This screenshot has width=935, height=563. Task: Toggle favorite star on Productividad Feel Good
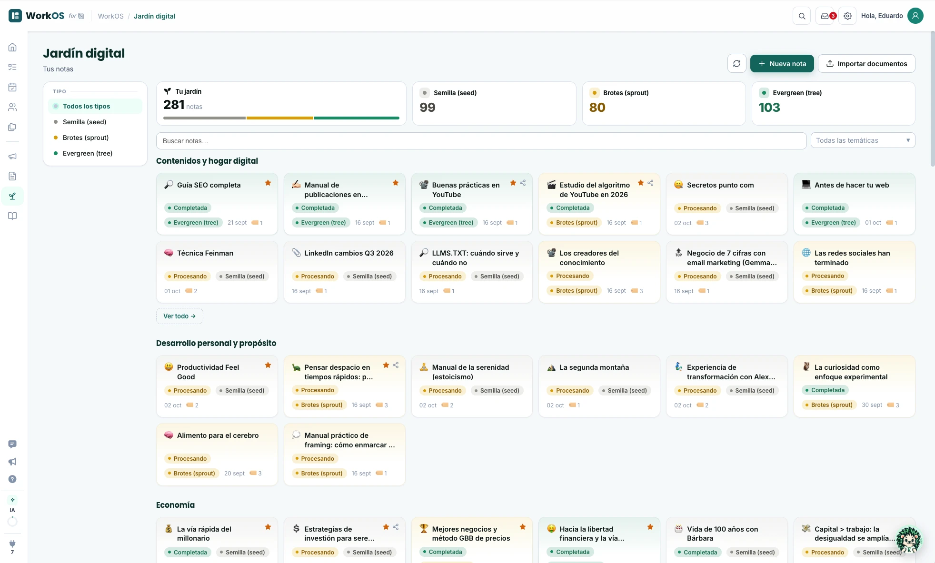point(268,365)
